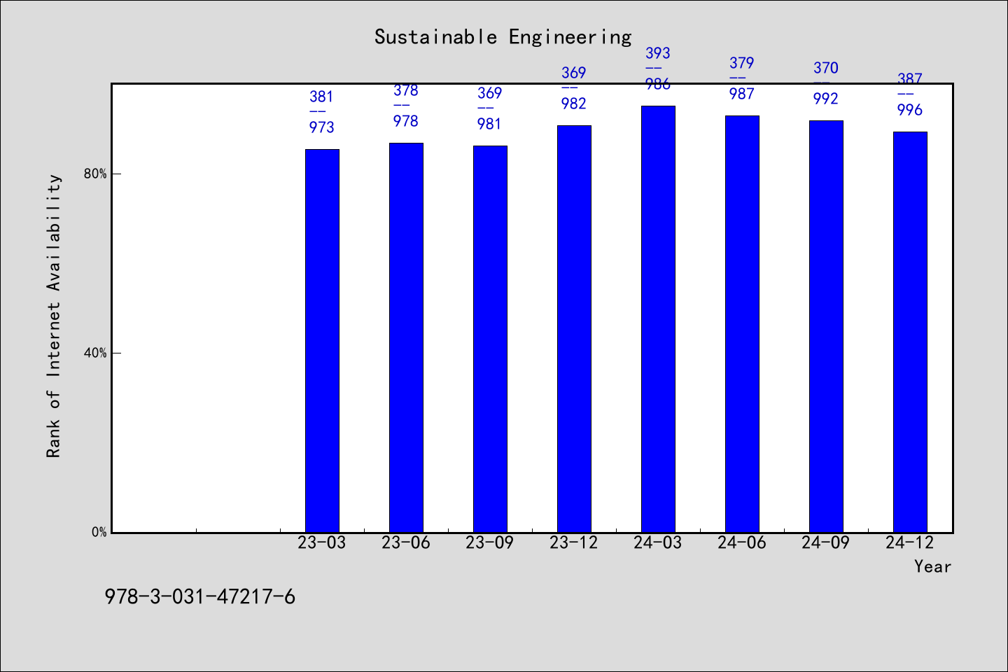Click the 23-06 x-axis label

tap(406, 542)
